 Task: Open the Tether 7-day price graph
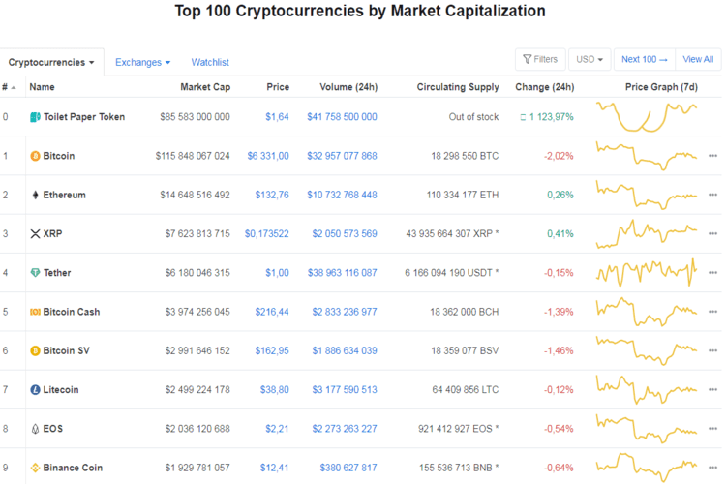(646, 271)
